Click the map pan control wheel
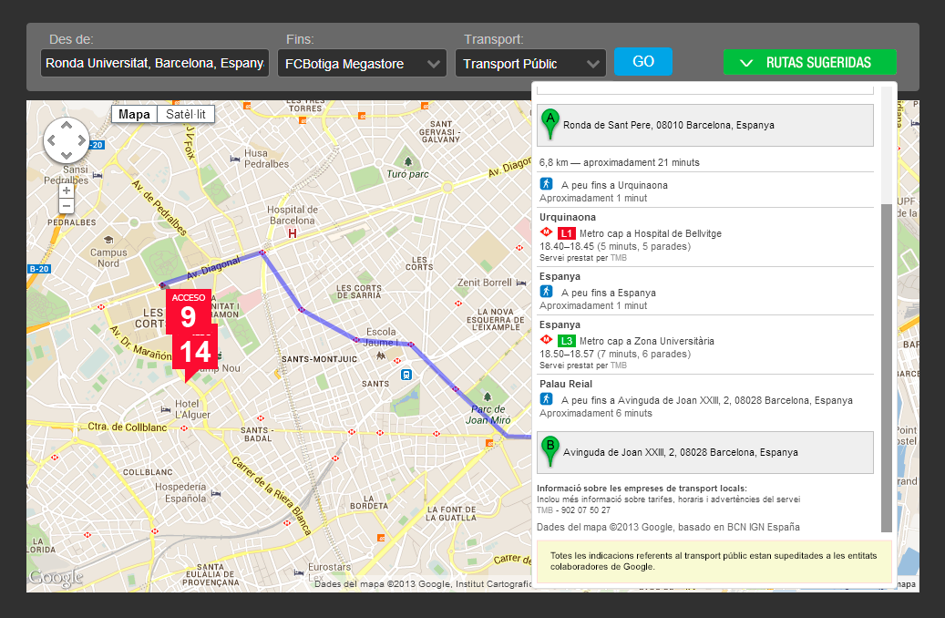The image size is (945, 618). pos(67,140)
